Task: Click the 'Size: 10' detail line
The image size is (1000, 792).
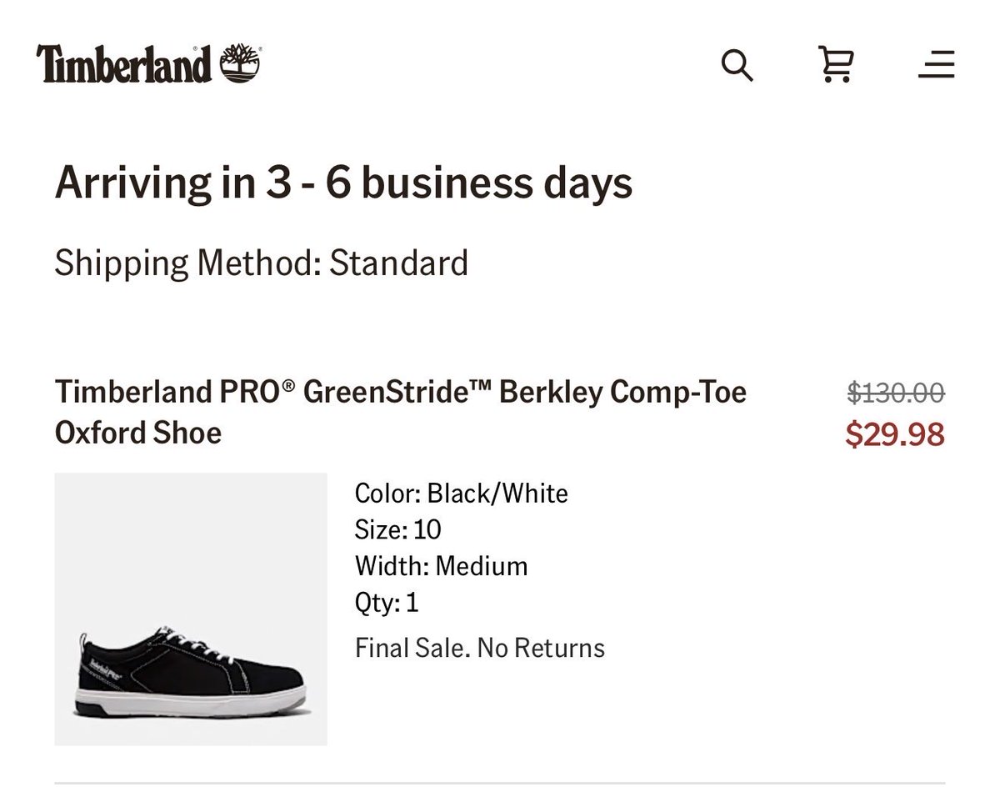Action: click(x=397, y=529)
